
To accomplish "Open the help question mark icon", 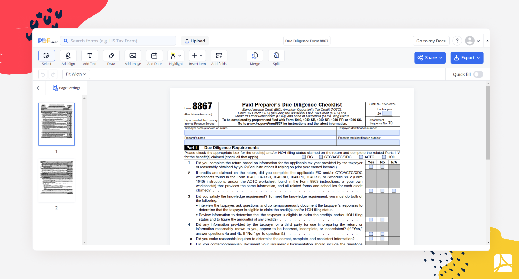I will (457, 41).
